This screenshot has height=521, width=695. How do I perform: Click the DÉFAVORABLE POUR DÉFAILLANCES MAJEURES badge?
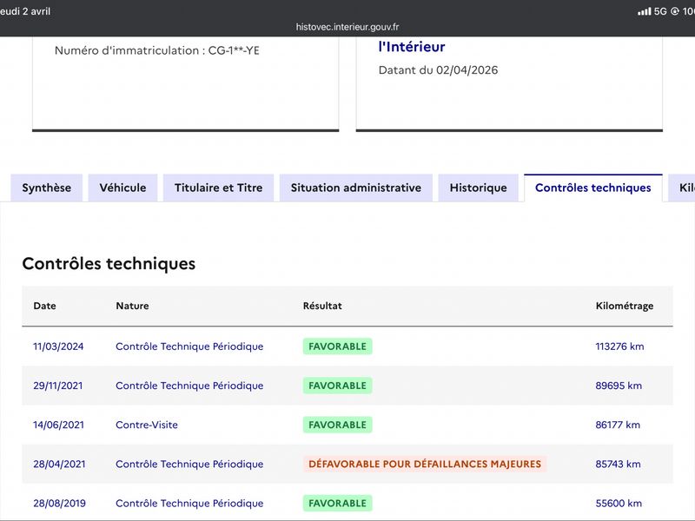pos(425,464)
